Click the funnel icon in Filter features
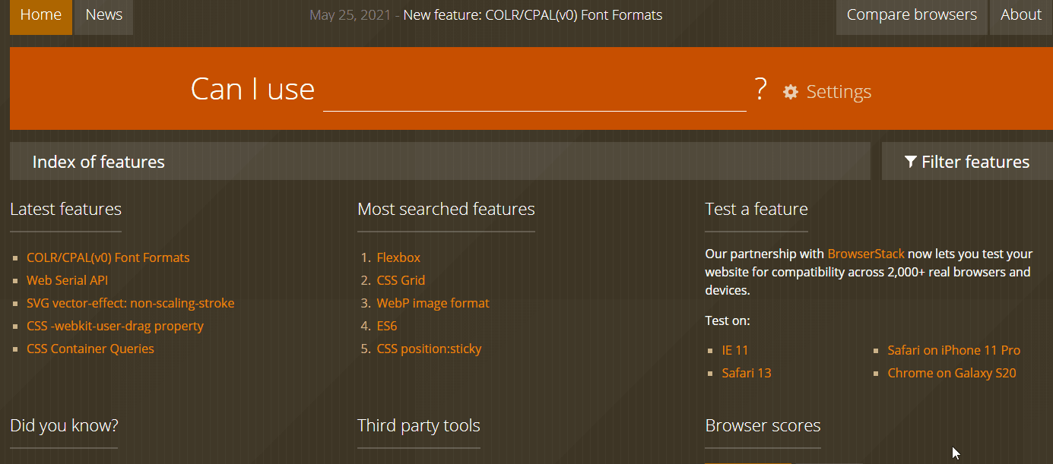Viewport: 1053px width, 464px height. 910,162
